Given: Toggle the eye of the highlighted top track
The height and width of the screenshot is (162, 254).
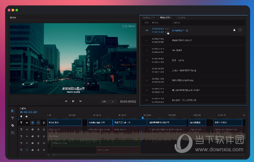Looking at the screenshot, I should 27,122.
